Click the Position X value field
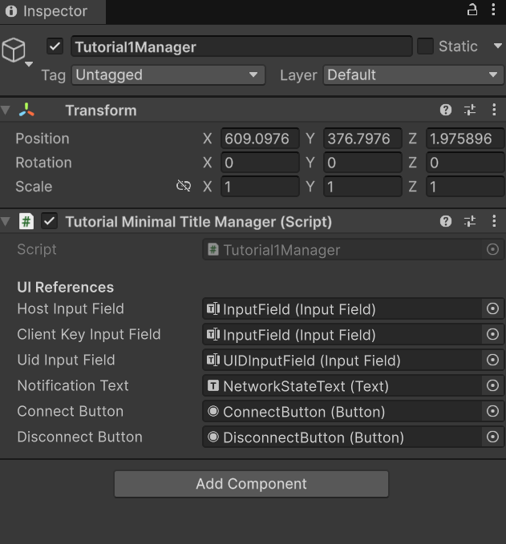This screenshot has height=544, width=506. click(260, 139)
